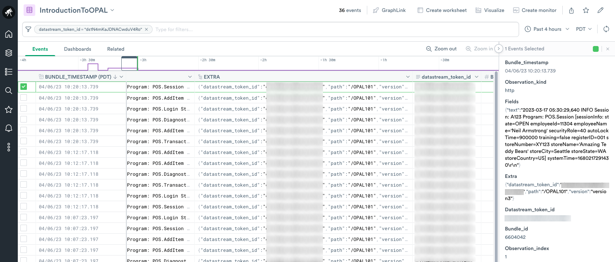The image size is (615, 262).
Task: Create a worksheet
Action: click(442, 10)
